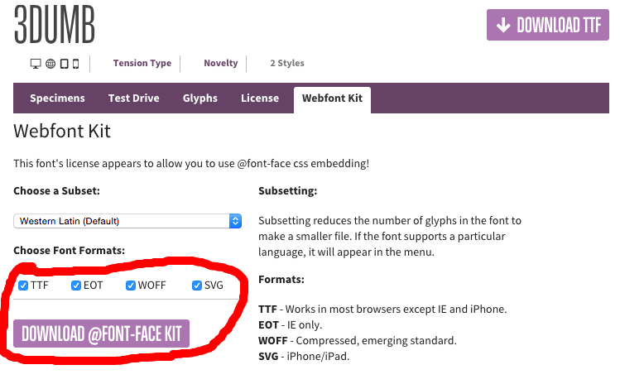This screenshot has width=620, height=384.
Task: Switch to the Specimens tab
Action: coord(57,98)
